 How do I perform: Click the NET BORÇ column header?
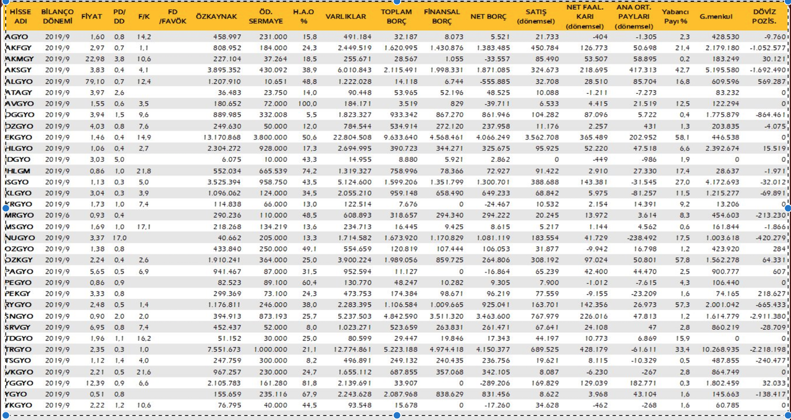(x=488, y=17)
